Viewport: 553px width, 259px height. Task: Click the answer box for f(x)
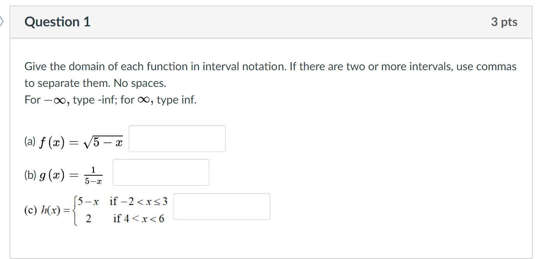[x=177, y=138]
